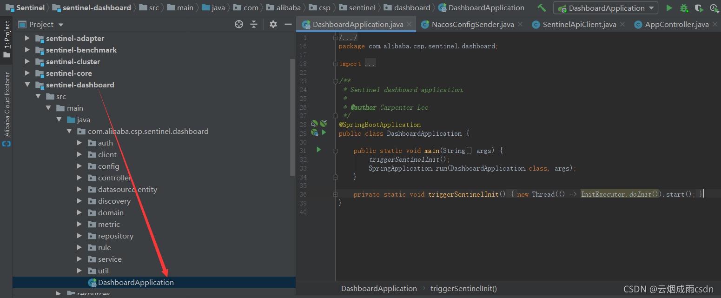
Task: Click the Spring checkmark gutter icon at line 28
Action: tap(324, 123)
